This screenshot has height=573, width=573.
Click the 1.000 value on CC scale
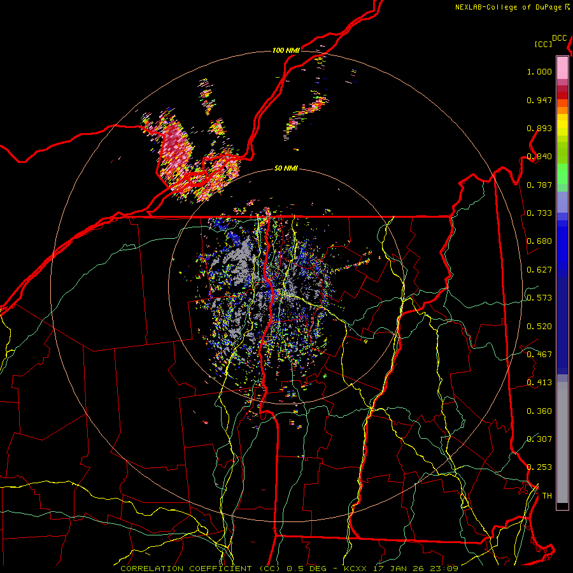539,71
